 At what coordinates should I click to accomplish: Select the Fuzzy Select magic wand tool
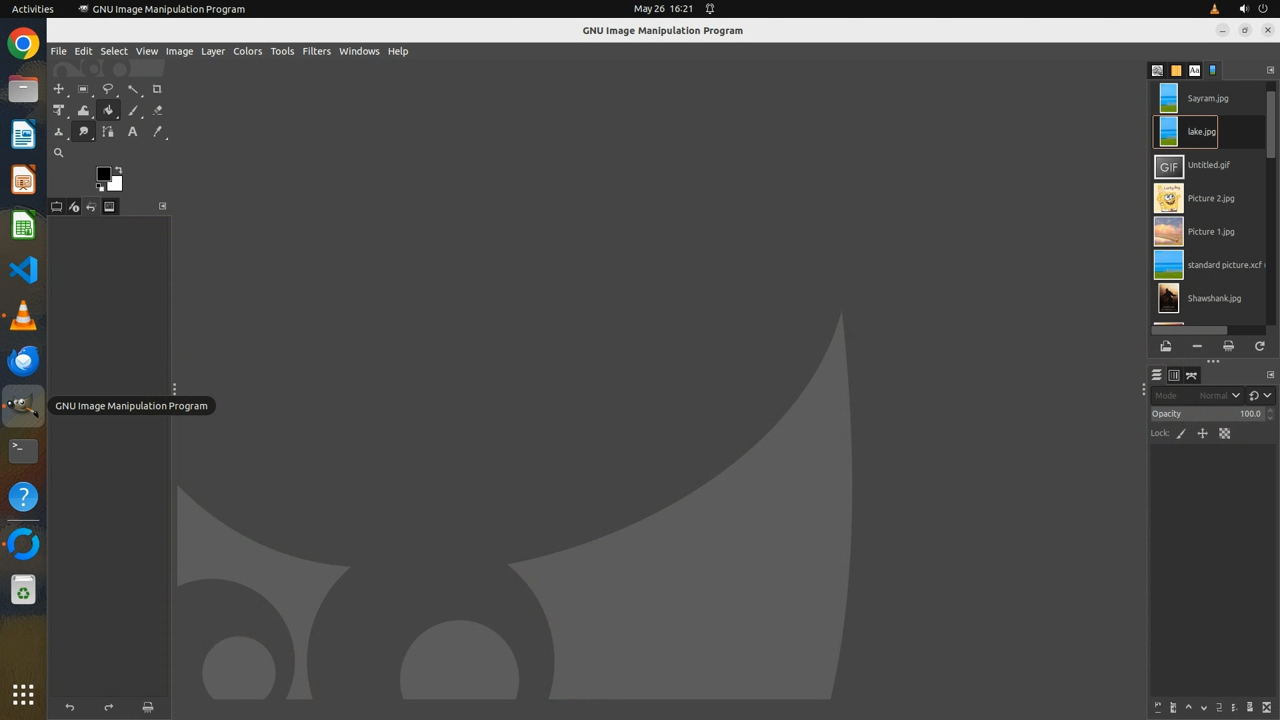click(133, 89)
